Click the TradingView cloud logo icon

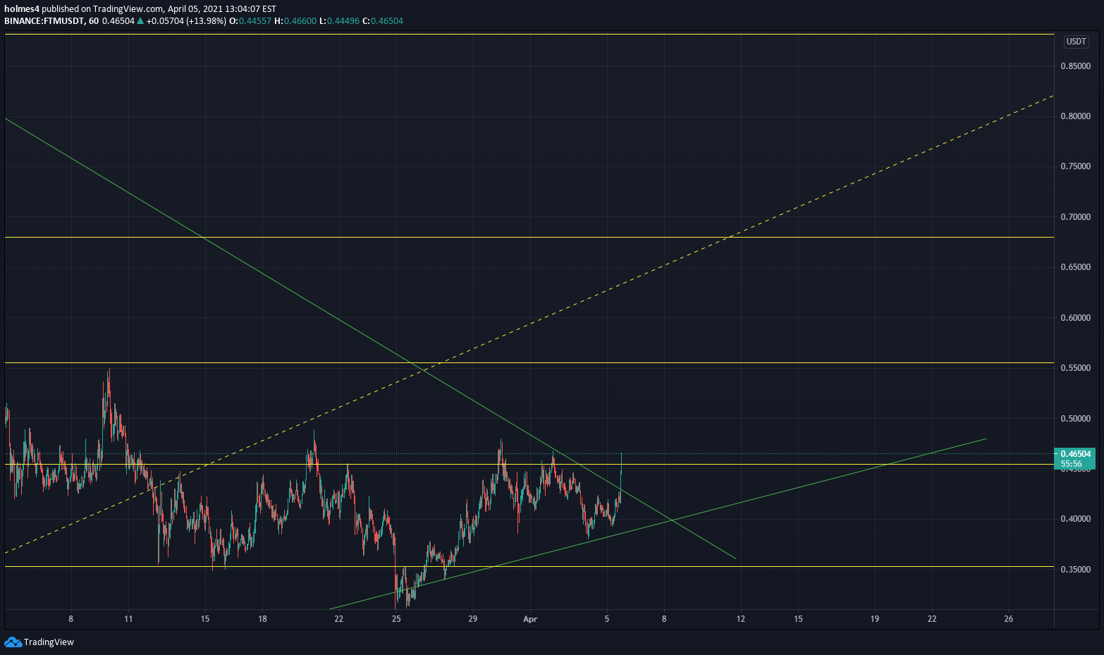click(13, 642)
